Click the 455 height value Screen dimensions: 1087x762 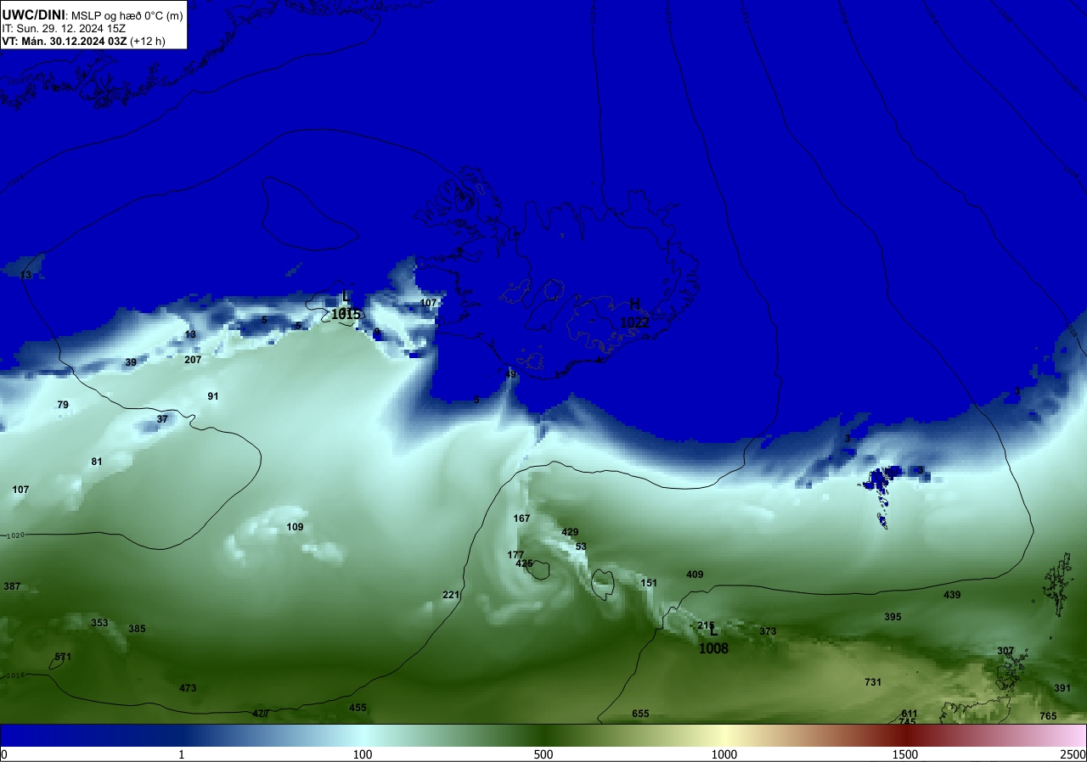click(x=358, y=708)
